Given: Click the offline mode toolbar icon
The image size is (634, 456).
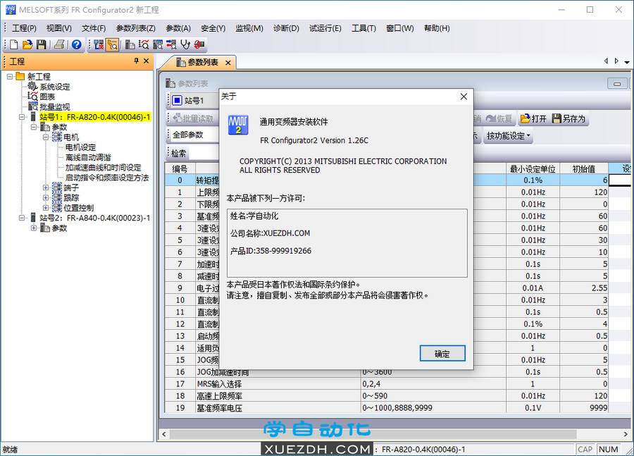Looking at the screenshot, I should (99, 44).
